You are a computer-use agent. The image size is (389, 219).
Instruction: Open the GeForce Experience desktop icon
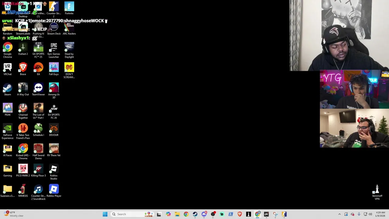coord(8,131)
